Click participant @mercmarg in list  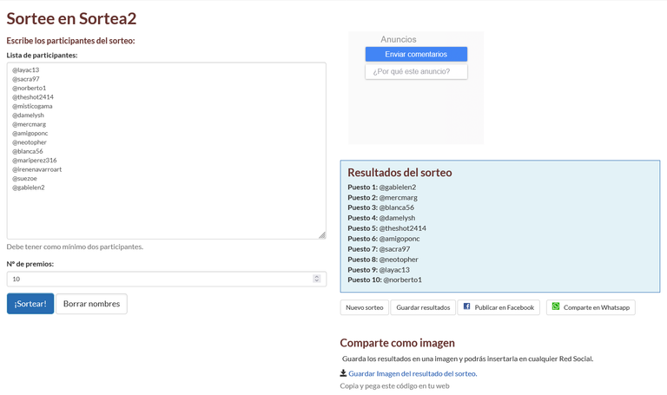point(29,124)
